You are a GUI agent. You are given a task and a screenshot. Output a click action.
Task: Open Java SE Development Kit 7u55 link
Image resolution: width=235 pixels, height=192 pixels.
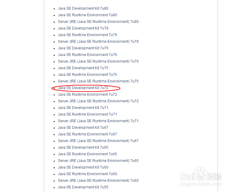tap(83, 187)
